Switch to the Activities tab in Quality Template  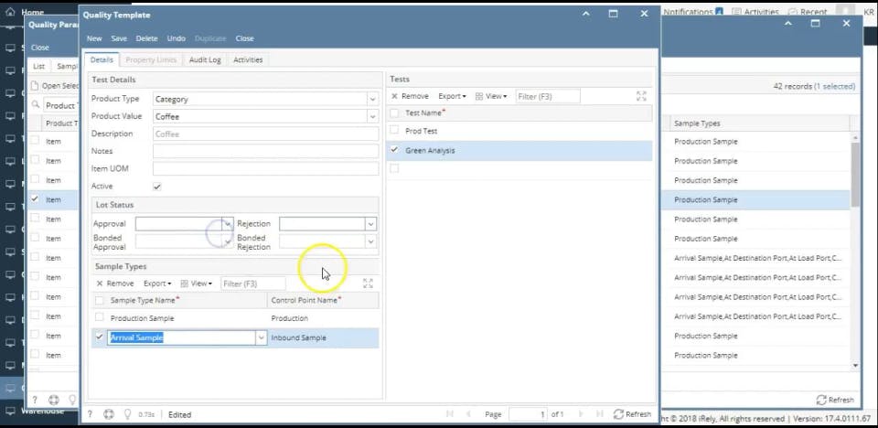pyautogui.click(x=248, y=59)
